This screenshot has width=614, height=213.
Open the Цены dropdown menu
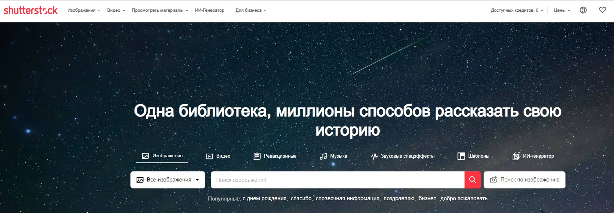click(x=562, y=10)
